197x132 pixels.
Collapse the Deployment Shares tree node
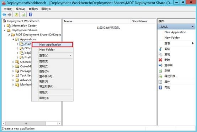click(5, 30)
